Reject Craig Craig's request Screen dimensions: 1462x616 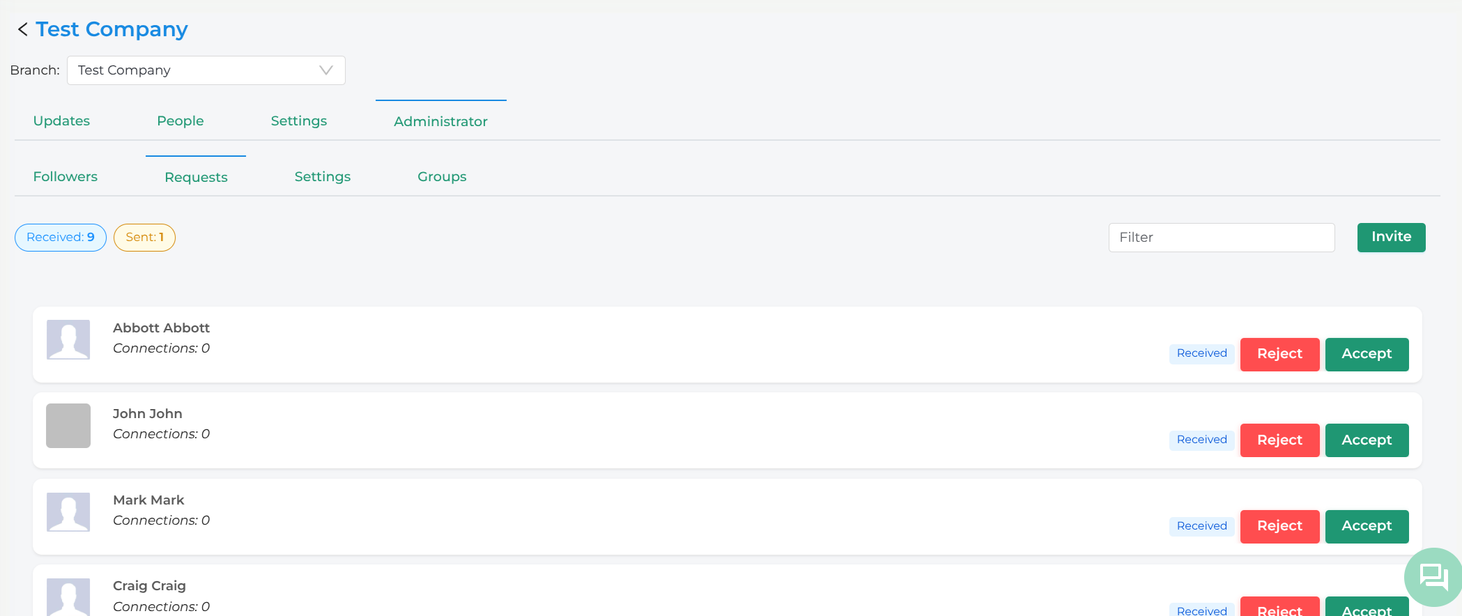click(x=1279, y=606)
